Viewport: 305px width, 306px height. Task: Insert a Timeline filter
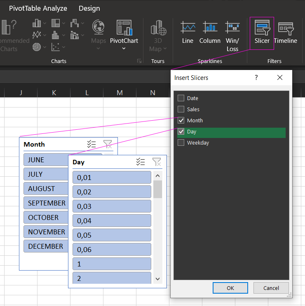[285, 33]
